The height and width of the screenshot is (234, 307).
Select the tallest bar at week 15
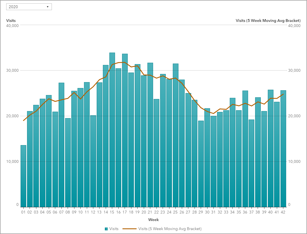[x=112, y=129]
